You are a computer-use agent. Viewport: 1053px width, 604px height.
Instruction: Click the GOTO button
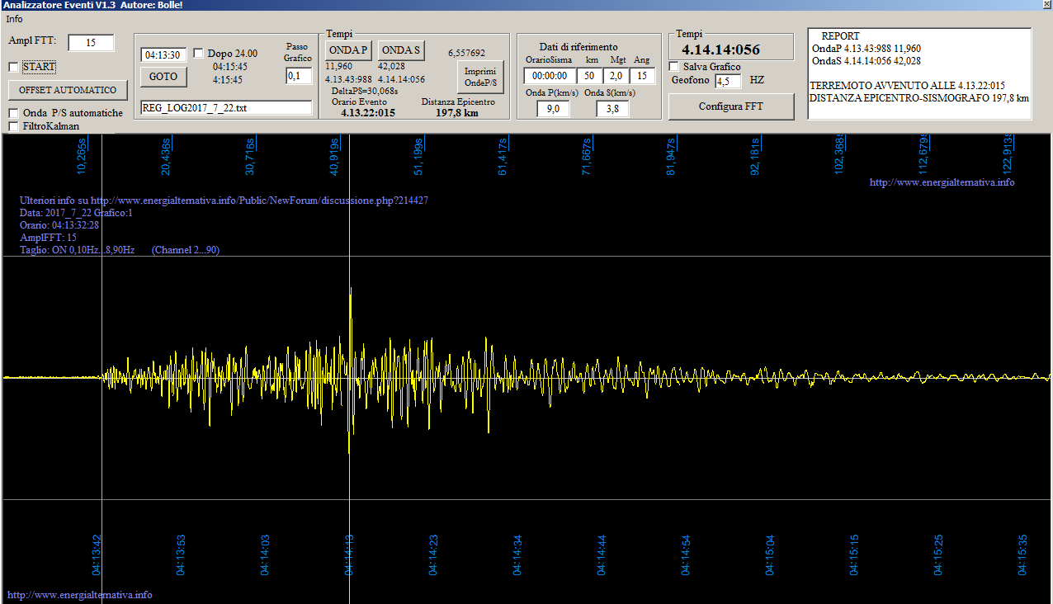(163, 77)
